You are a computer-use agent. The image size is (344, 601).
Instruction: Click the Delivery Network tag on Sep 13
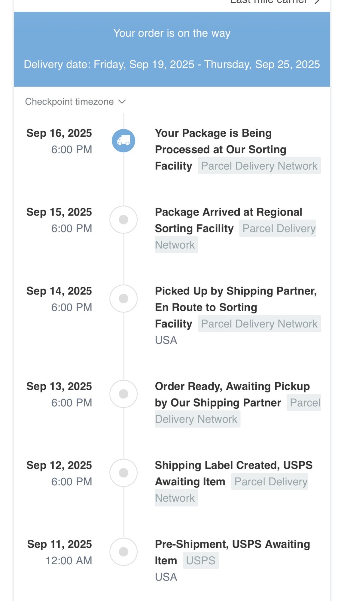(x=196, y=419)
